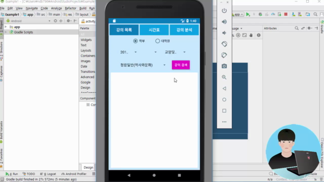This screenshot has height=182, width=324.
Task: Run app with green play icon
Action: [248, 15]
